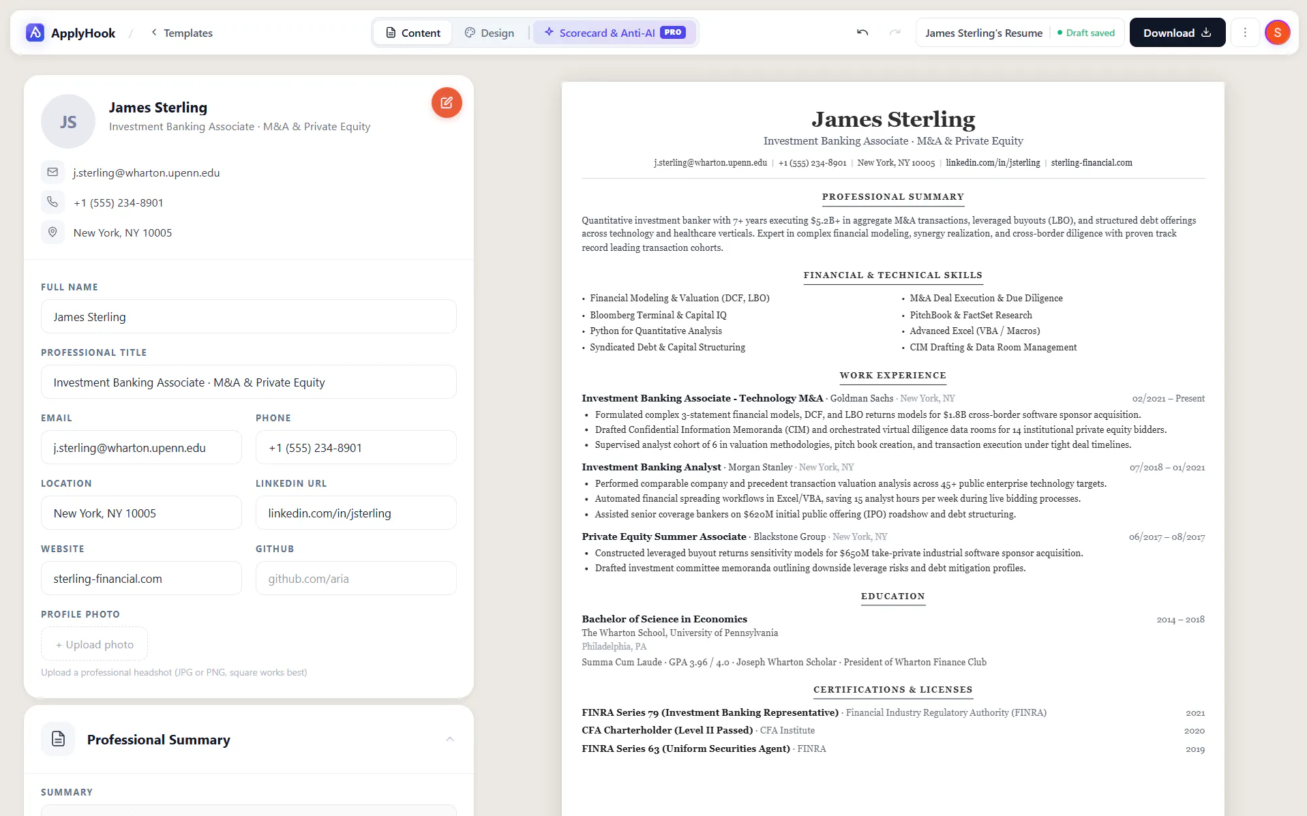Screen dimensions: 1307x816
Task: Open the user avatar menu
Action: point(1278,33)
